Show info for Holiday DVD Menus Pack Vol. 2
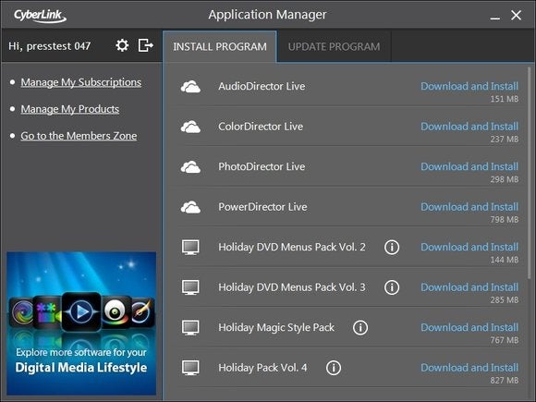The image size is (536, 402). [392, 247]
